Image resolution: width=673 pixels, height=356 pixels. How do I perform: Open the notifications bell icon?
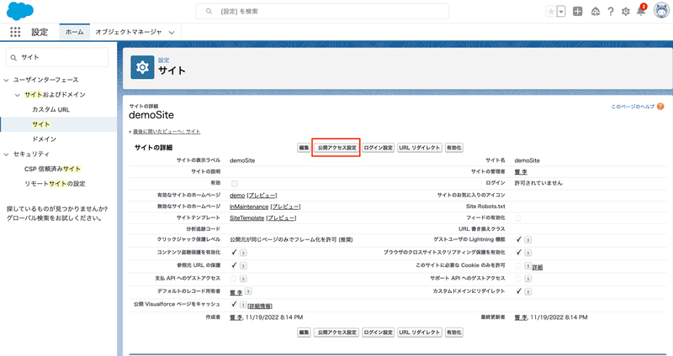coord(641,10)
